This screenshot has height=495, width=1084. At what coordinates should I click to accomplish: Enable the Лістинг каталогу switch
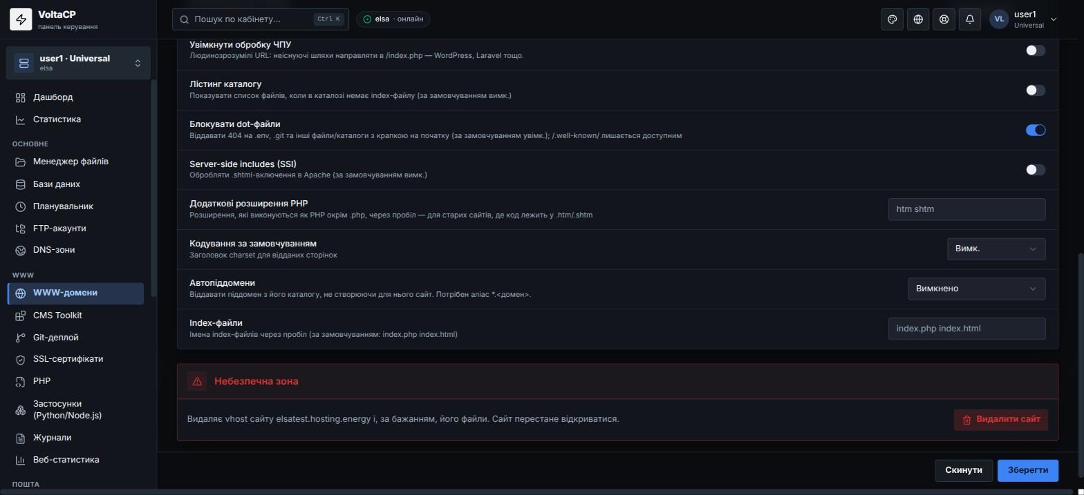pos(1036,90)
